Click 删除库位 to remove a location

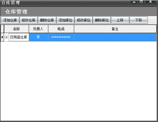pos(102,20)
